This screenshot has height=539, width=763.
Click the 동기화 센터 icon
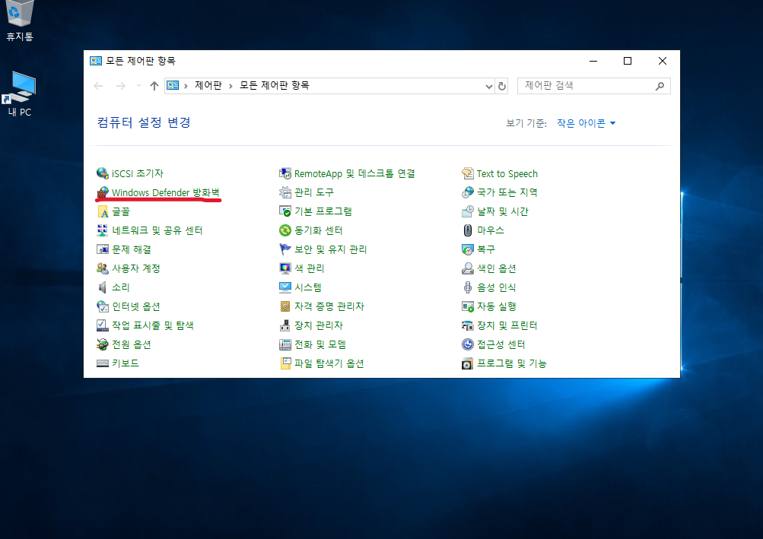coord(285,230)
